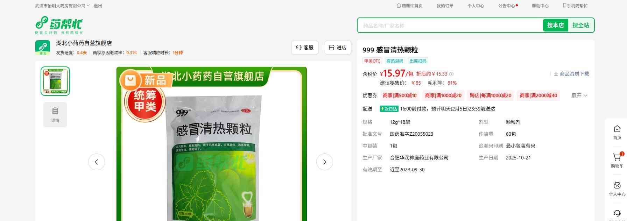Screen dimensions: 627x221
Task: Focus the drug name search field
Action: (x=450, y=26)
